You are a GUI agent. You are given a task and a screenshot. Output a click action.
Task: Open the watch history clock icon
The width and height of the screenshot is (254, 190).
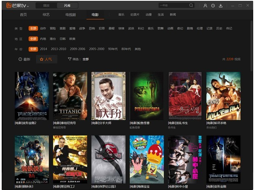click(x=213, y=6)
